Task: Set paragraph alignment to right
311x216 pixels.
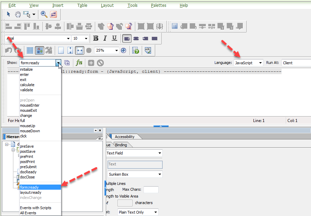Action: [145, 38]
